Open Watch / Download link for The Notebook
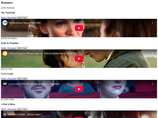The width and height of the screenshot is (158, 118). point(8,17)
